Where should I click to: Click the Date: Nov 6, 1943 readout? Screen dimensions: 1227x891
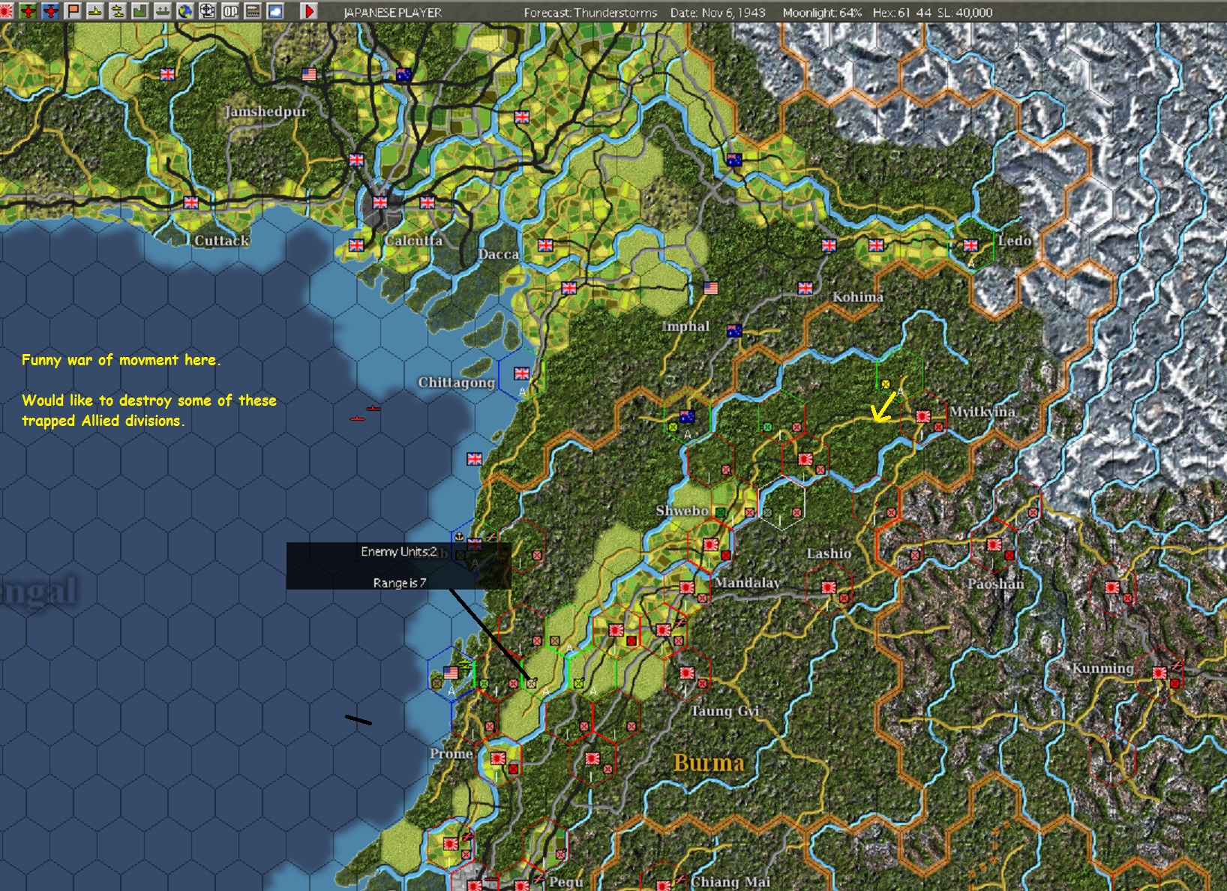[x=718, y=13]
